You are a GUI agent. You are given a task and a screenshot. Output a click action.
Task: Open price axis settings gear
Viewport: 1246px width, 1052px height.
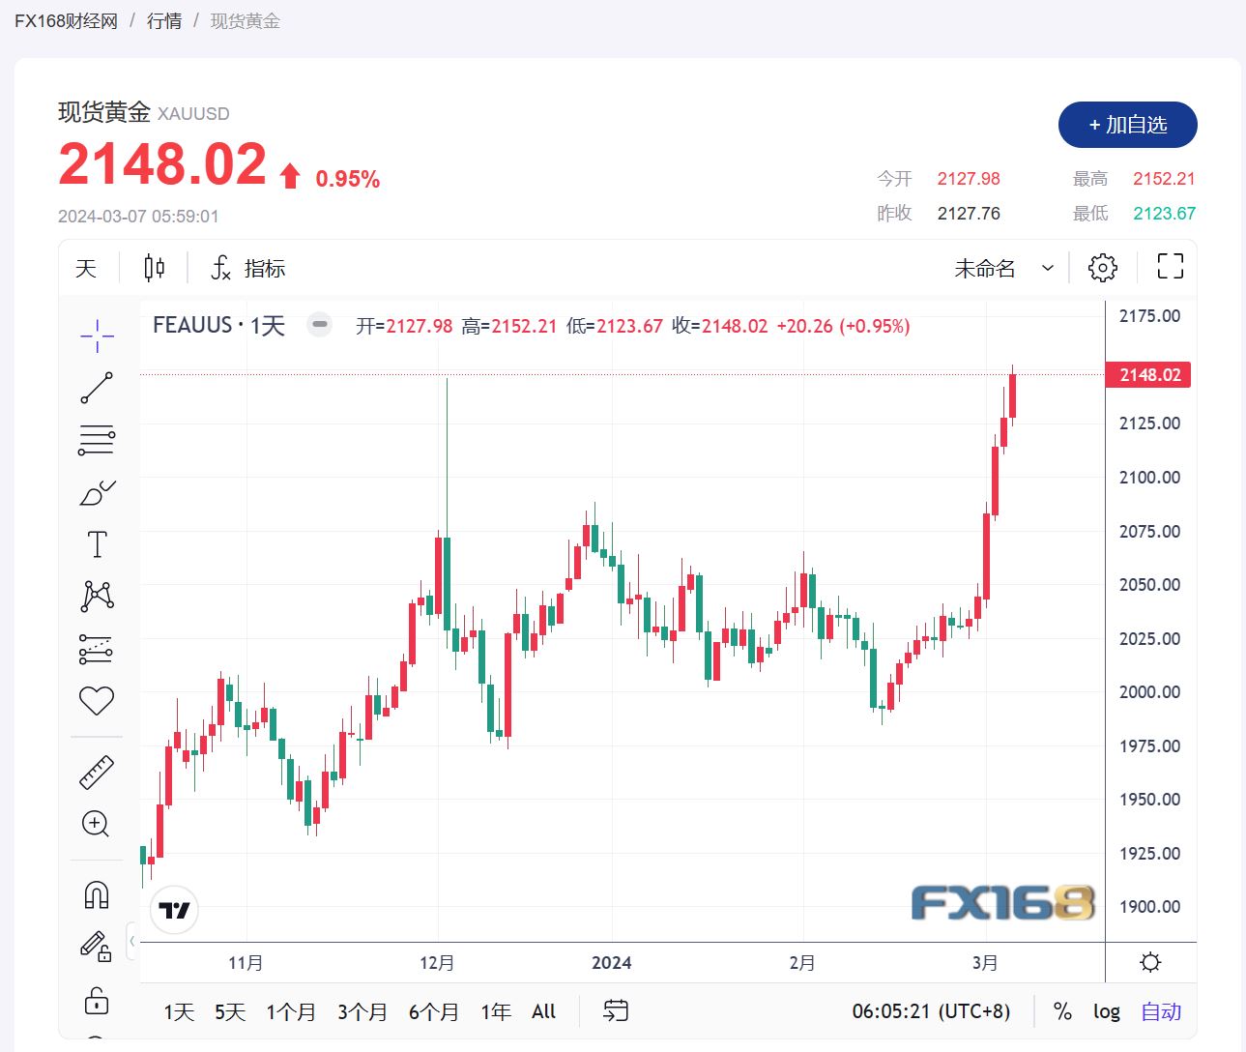coord(1150,962)
